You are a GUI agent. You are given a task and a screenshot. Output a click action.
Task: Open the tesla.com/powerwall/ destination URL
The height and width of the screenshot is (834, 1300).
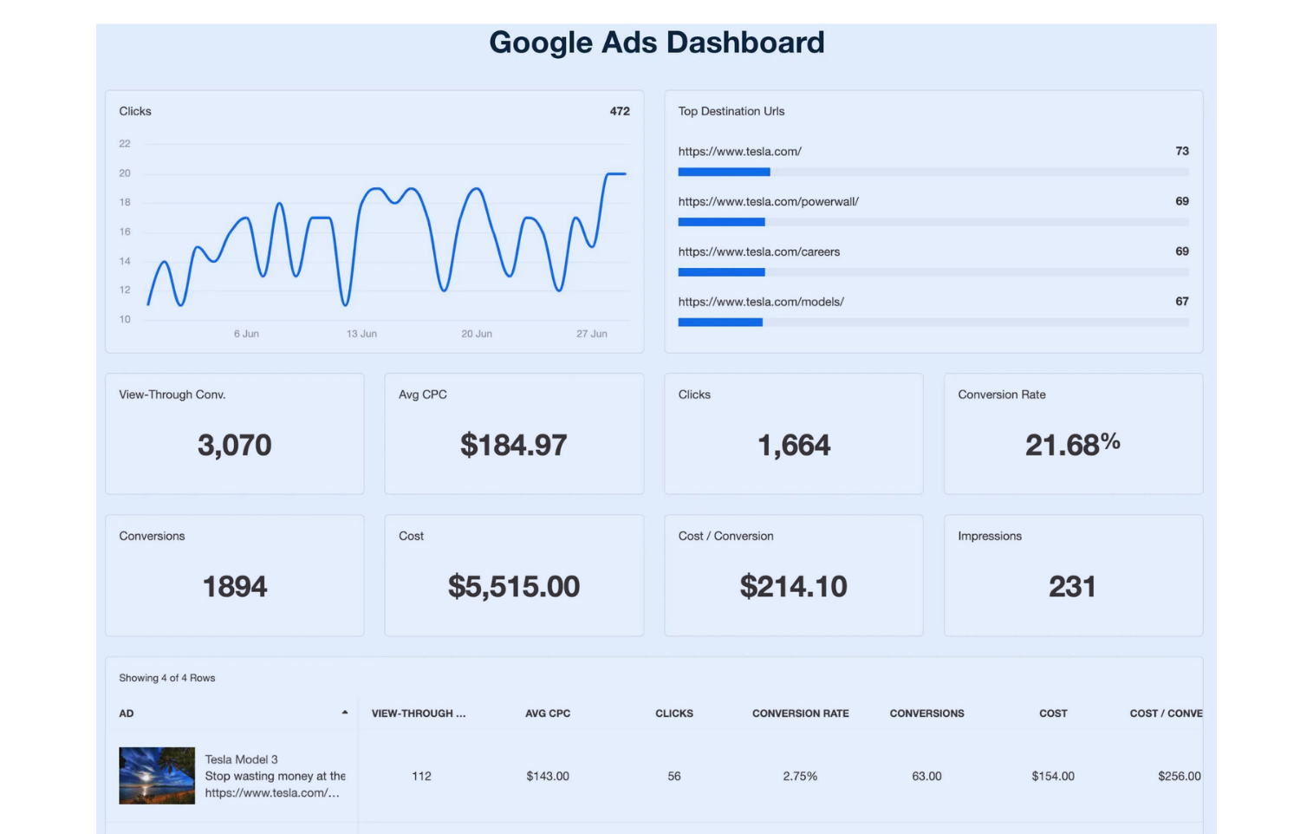[768, 202]
